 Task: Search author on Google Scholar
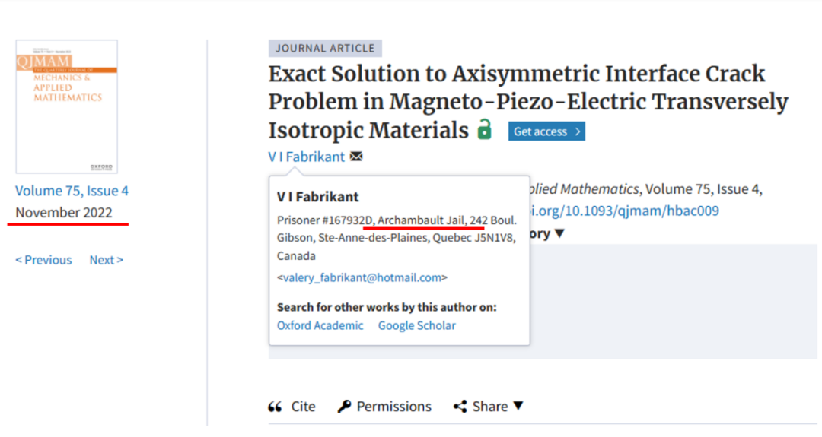417,325
